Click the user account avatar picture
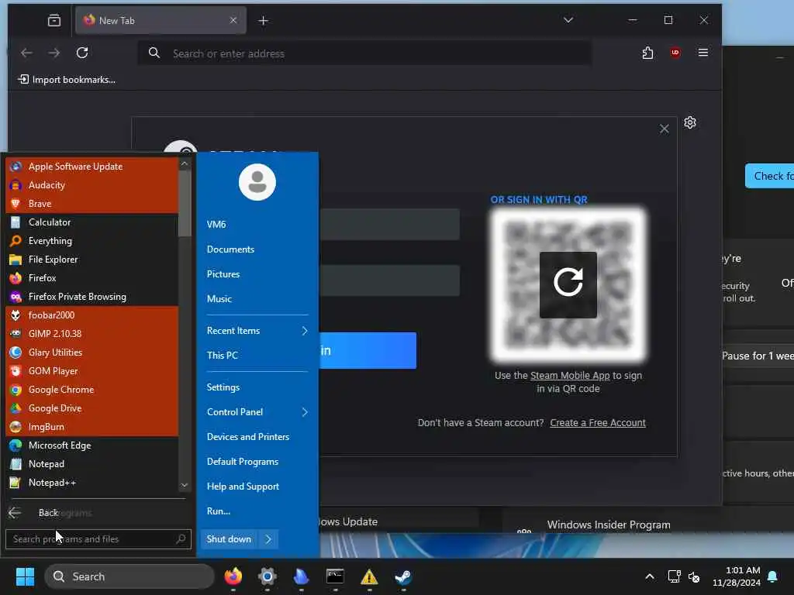The width and height of the screenshot is (794, 595). click(x=257, y=182)
